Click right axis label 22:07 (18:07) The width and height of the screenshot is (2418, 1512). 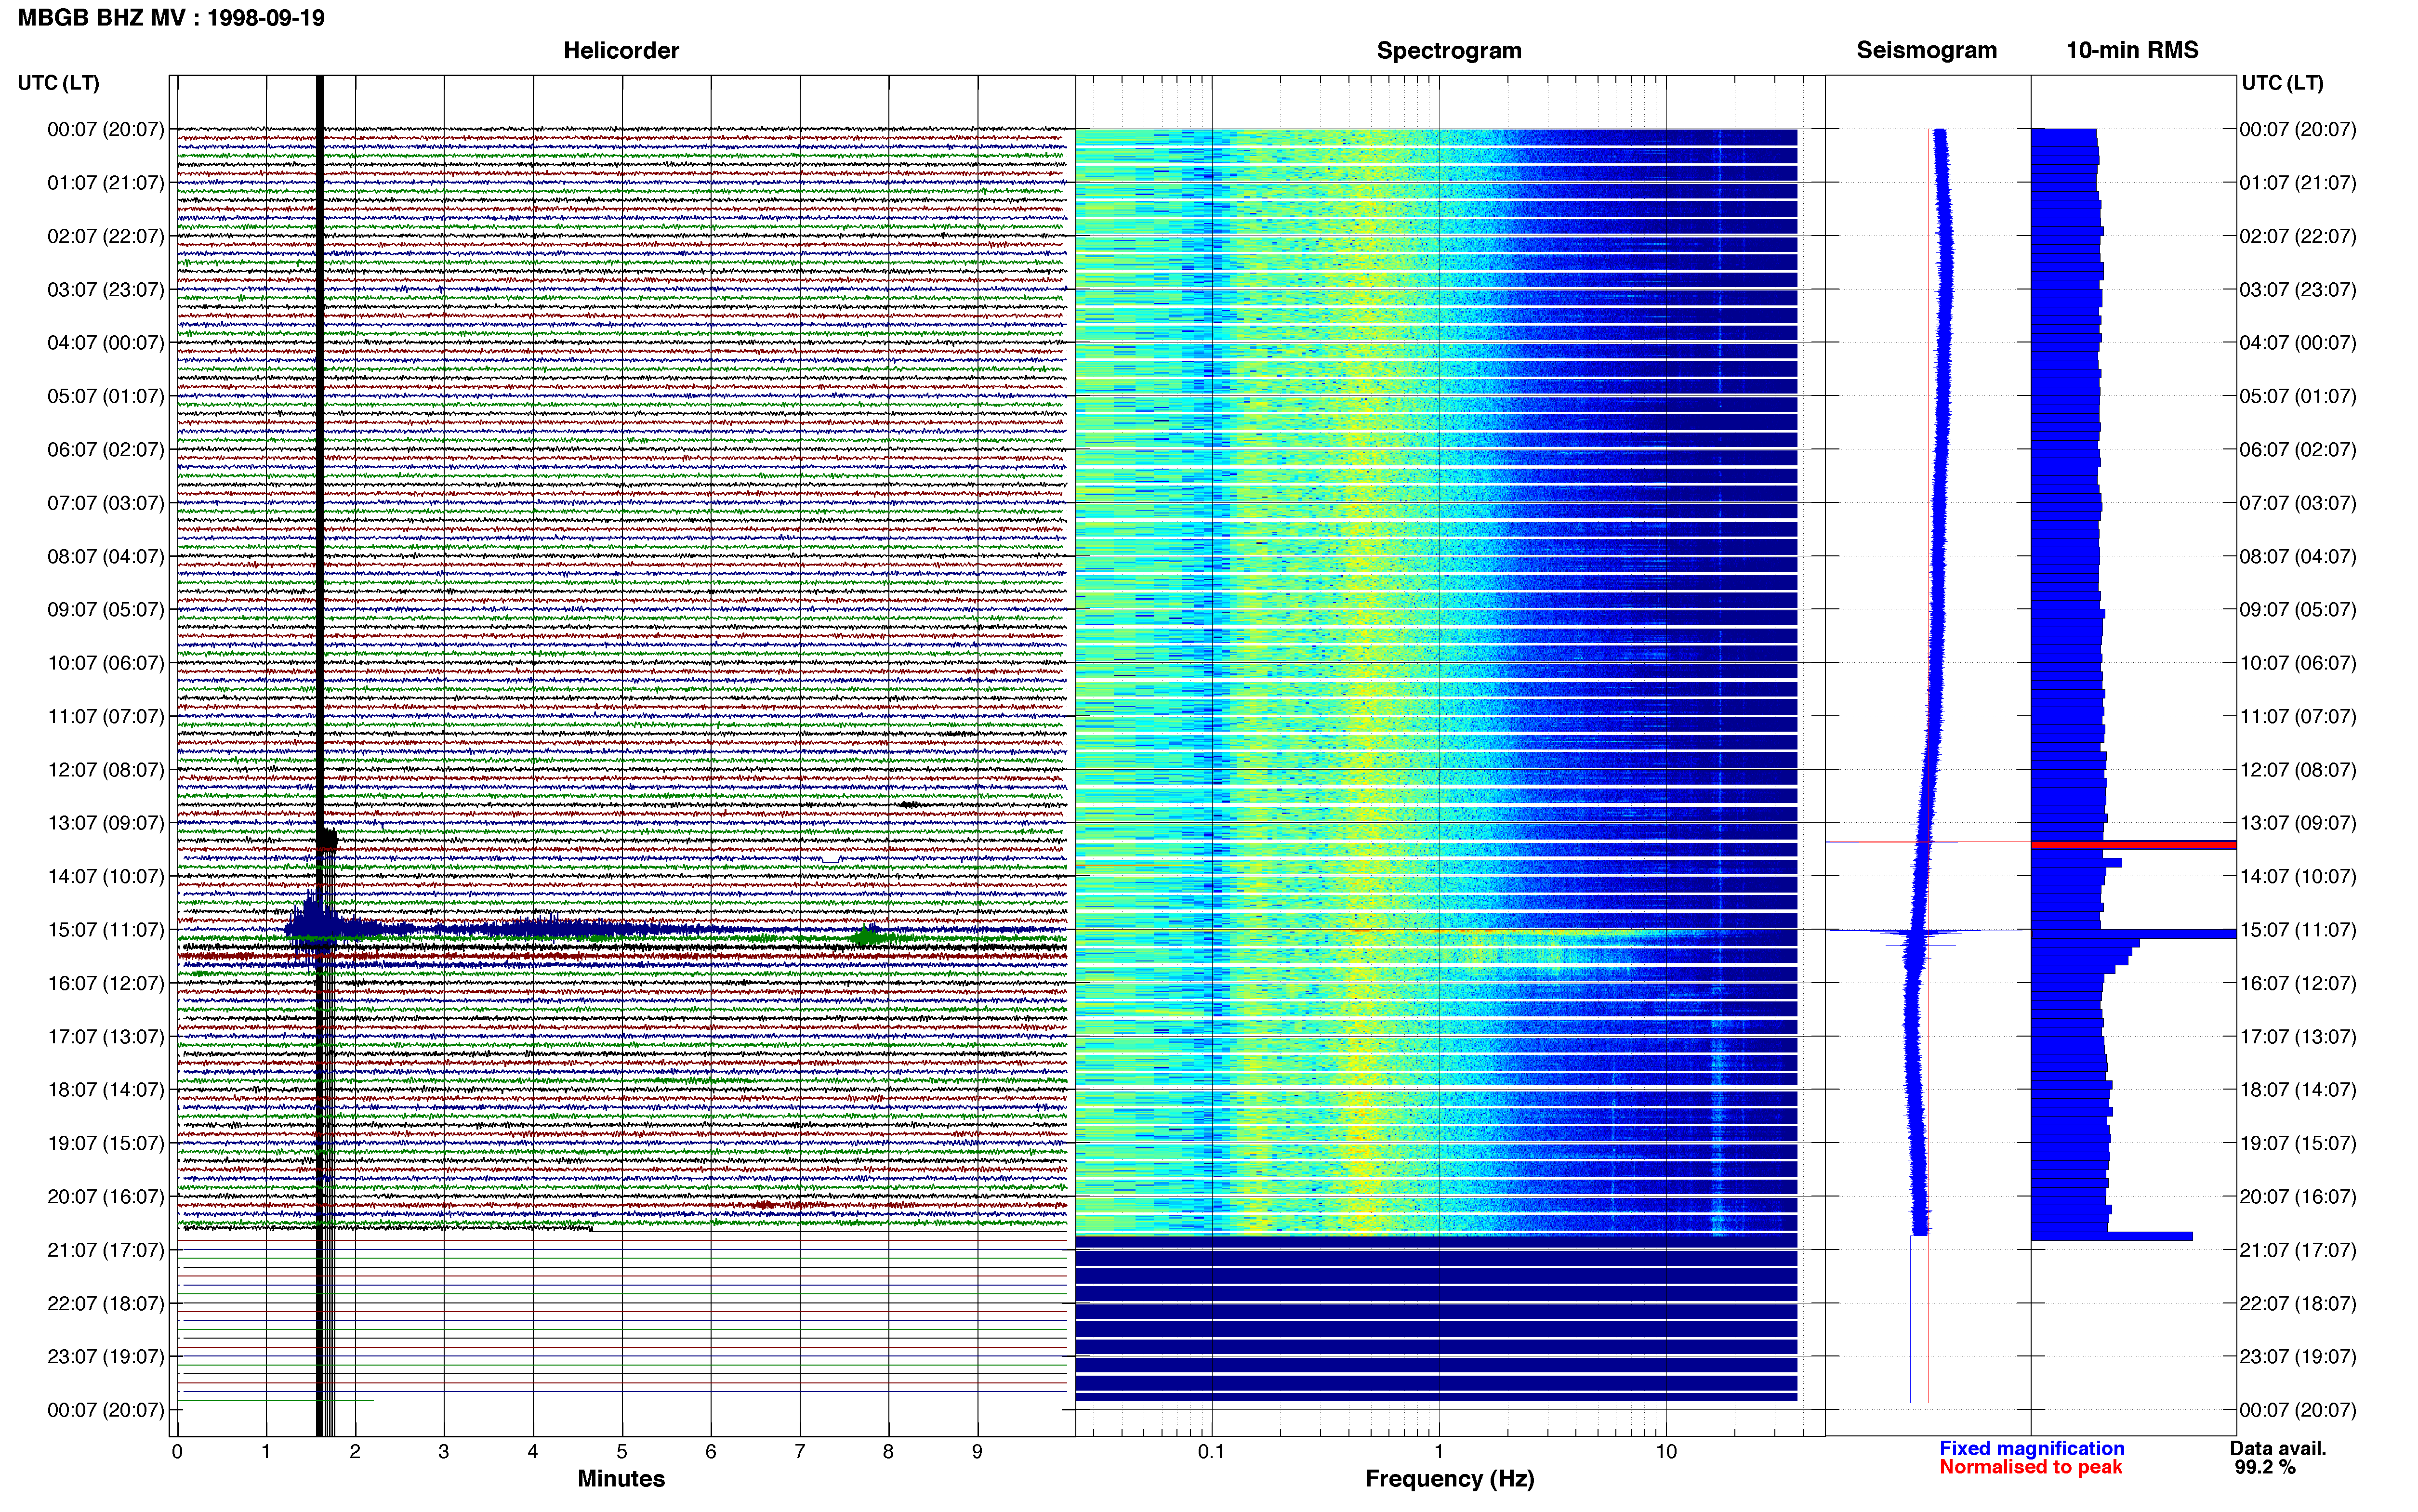click(2298, 1304)
